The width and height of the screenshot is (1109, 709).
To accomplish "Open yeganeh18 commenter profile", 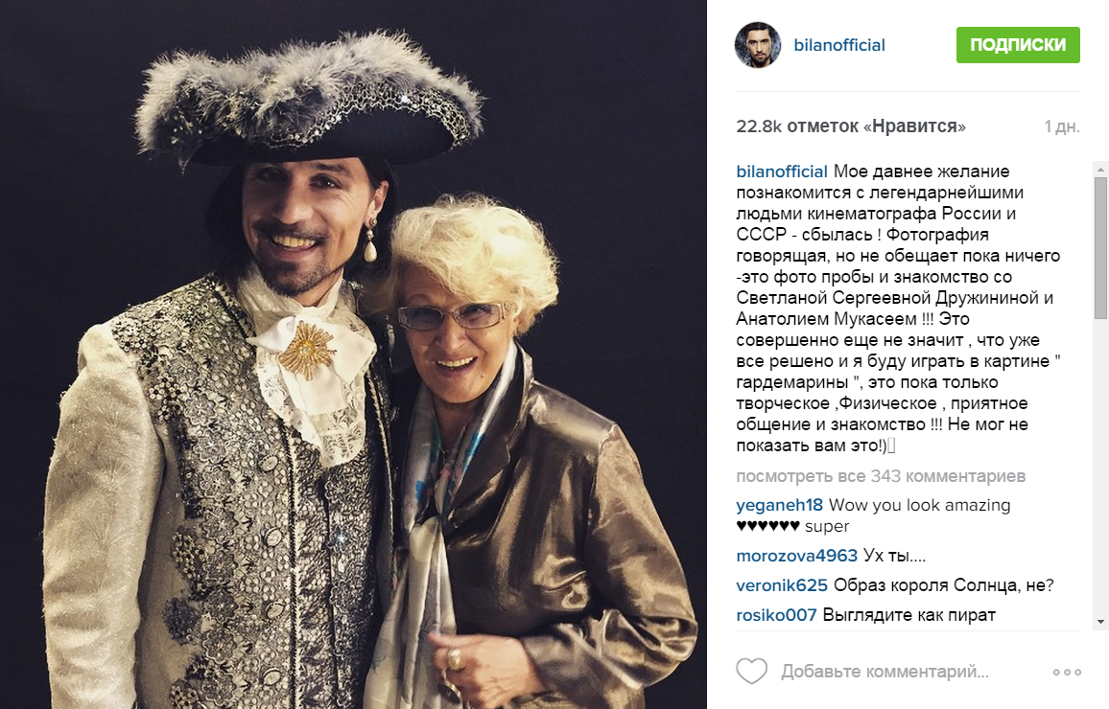I will point(779,505).
